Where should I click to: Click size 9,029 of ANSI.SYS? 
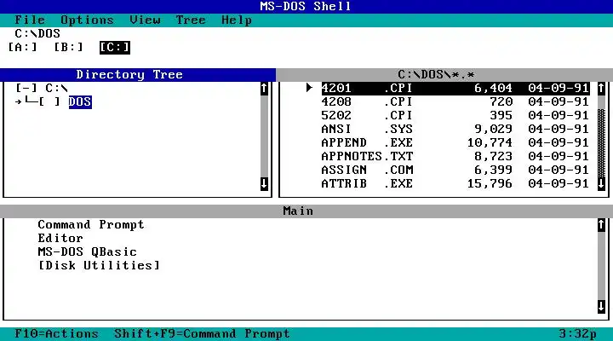[x=493, y=130]
